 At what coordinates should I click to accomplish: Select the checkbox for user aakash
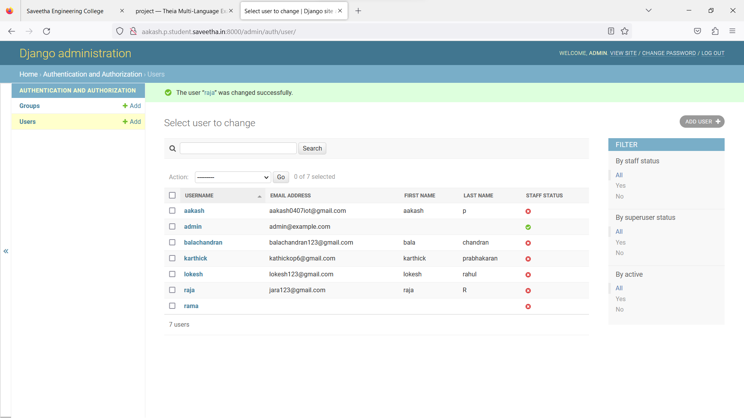[172, 211]
